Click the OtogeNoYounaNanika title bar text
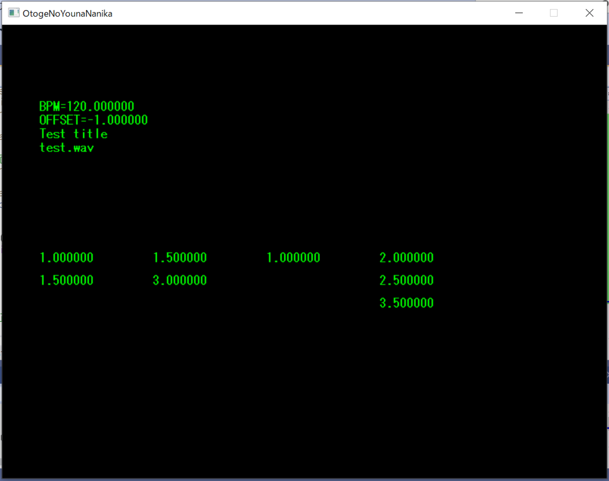This screenshot has width=609, height=481. click(67, 14)
